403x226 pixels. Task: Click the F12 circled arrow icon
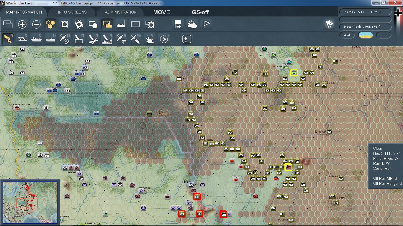tap(164, 39)
